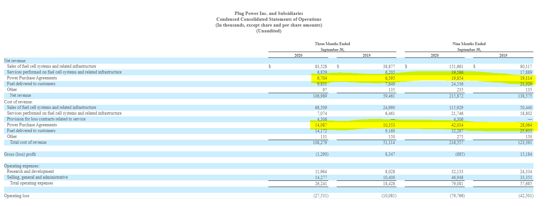Click the 'Net revenue:' section heading
Screen dimensions: 540x199
tap(15, 60)
